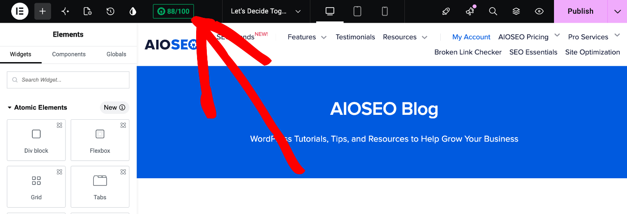Click the AIOSEO 88/100 score badge

[x=173, y=11]
